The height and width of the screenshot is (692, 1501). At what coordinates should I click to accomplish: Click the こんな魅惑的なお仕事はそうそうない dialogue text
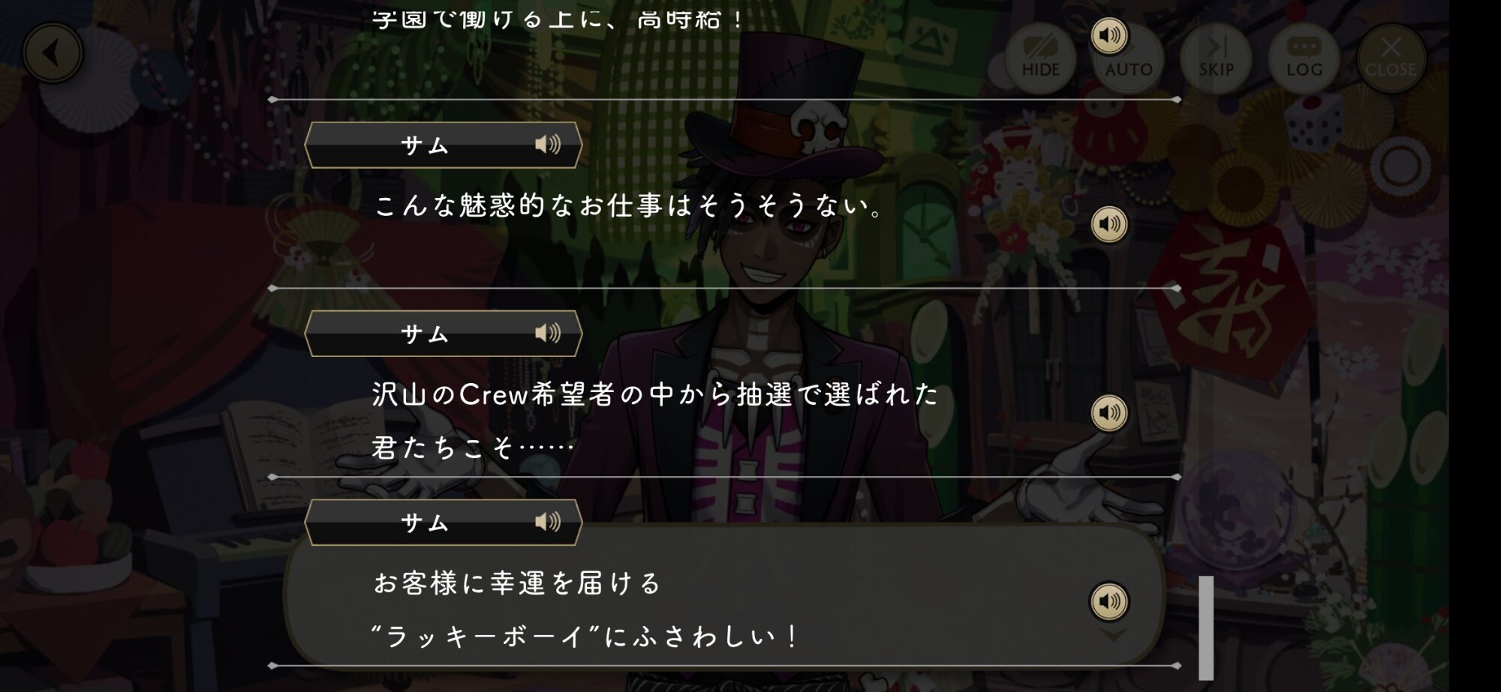(x=629, y=205)
